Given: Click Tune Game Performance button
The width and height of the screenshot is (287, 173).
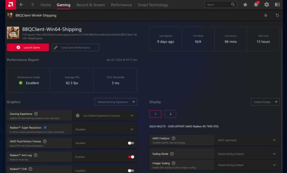Looking at the screenshot, I should pyautogui.click(x=75, y=47).
